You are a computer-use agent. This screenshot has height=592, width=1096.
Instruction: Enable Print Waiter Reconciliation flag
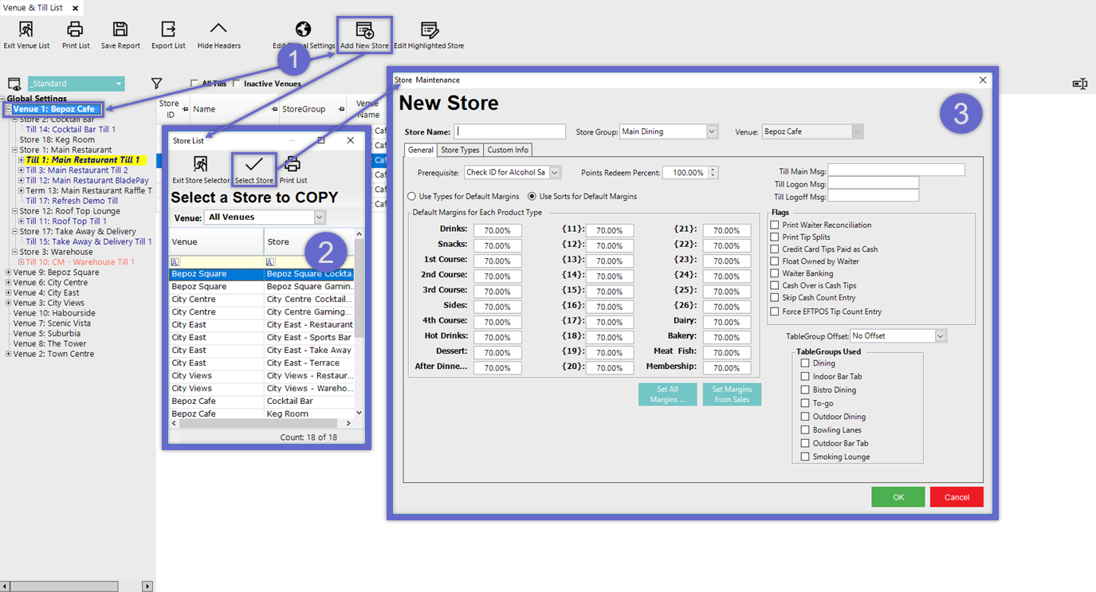[x=775, y=225]
